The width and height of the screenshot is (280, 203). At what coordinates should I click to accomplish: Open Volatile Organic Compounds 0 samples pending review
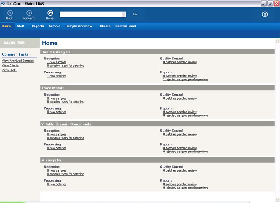pyautogui.click(x=180, y=148)
